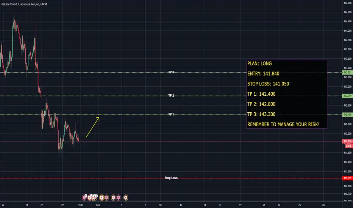Click the 144.800 price axis label
The image size is (353, 208).
(x=348, y=3)
